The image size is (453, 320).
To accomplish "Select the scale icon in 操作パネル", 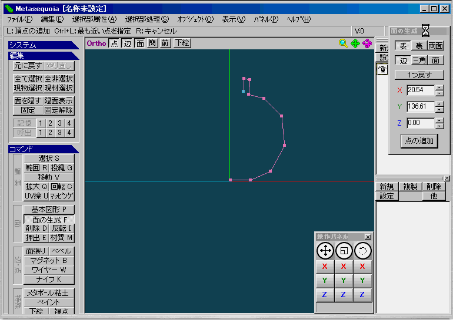I will tap(344, 251).
